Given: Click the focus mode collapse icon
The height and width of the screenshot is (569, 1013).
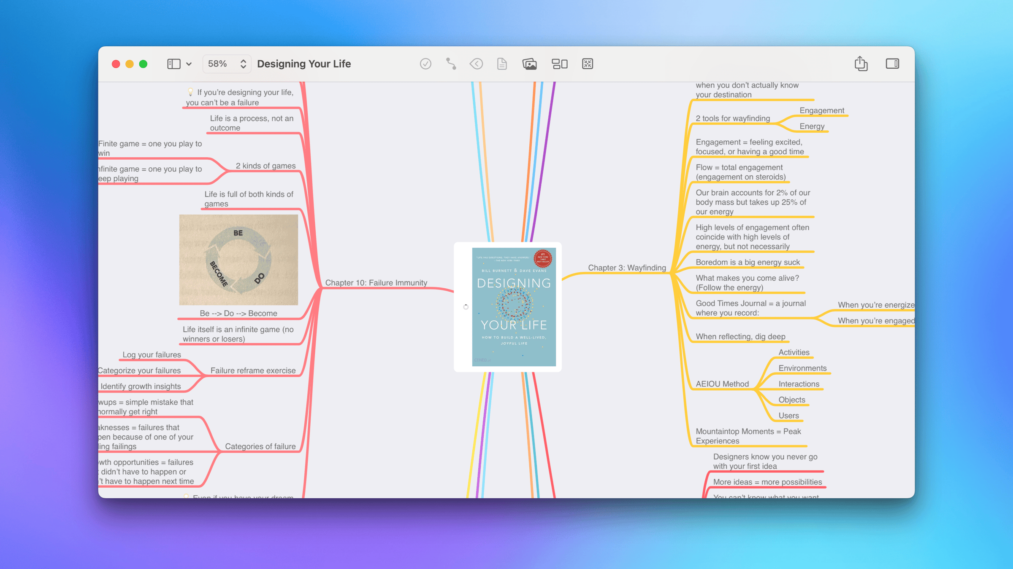Looking at the screenshot, I should tap(588, 64).
